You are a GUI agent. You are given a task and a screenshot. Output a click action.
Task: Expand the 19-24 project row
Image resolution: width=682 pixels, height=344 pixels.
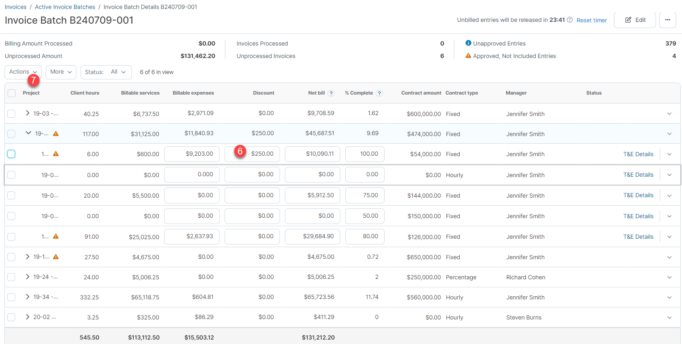(28, 277)
